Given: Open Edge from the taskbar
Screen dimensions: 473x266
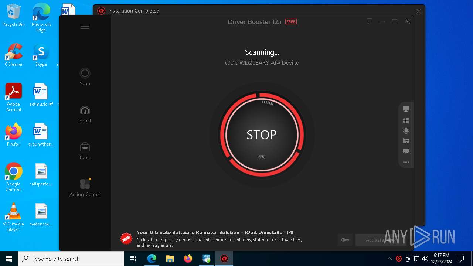Looking at the screenshot, I should (152, 259).
